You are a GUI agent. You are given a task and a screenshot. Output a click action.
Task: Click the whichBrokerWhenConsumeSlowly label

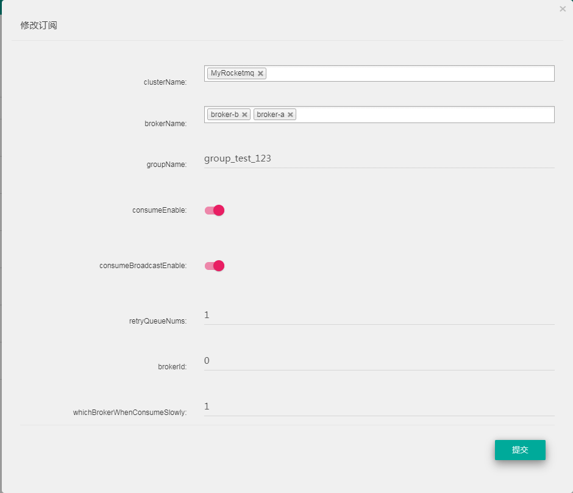[130, 412]
